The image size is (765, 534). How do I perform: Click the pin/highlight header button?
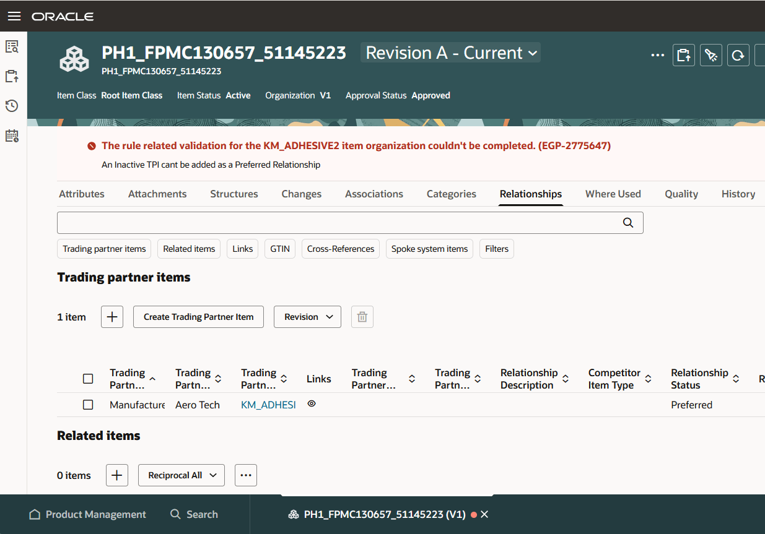pos(711,55)
